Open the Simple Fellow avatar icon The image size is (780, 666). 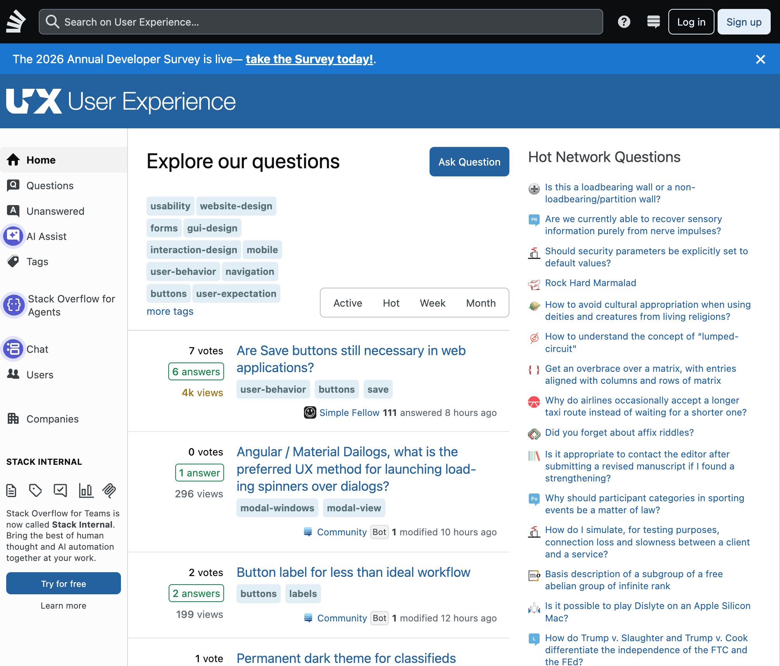click(310, 412)
